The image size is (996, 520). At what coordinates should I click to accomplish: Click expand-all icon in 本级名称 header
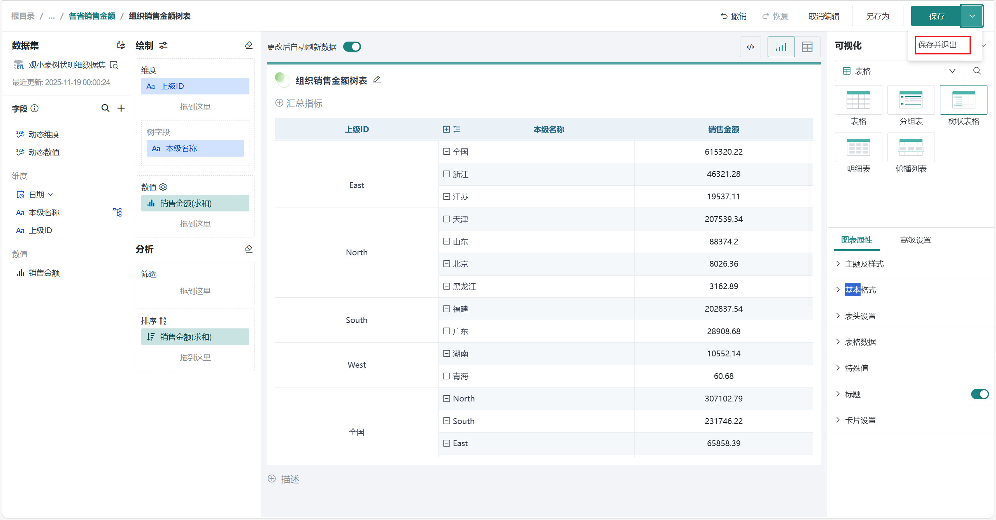(446, 129)
